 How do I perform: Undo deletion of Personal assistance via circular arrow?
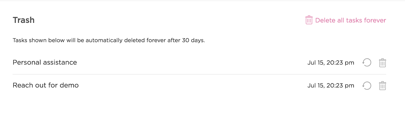pyautogui.click(x=367, y=62)
